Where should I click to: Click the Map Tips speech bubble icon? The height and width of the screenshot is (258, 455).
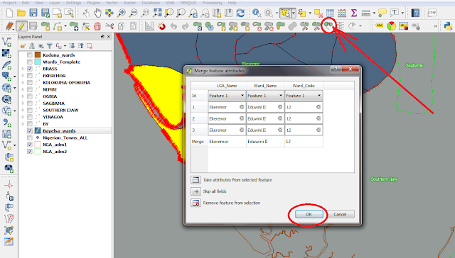click(x=382, y=13)
